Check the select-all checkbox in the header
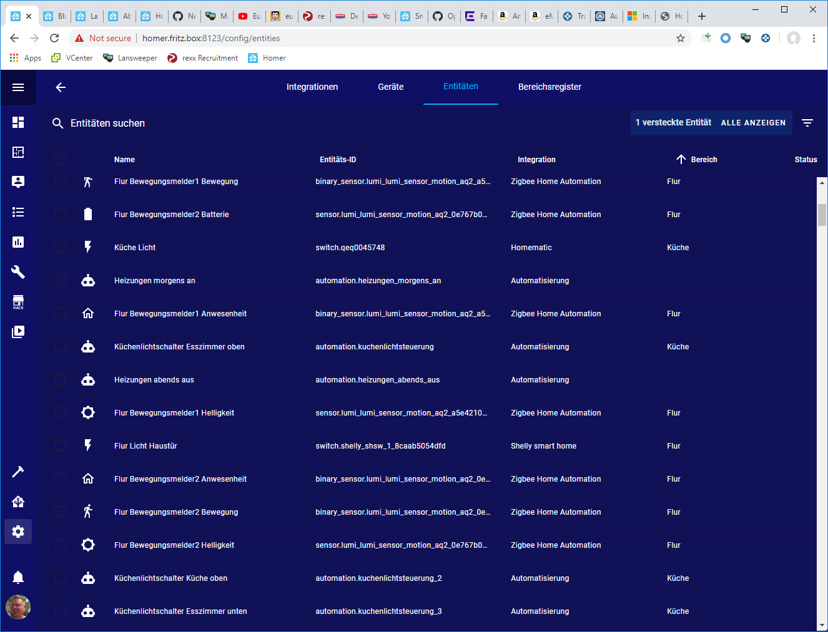828x632 pixels. [x=61, y=159]
